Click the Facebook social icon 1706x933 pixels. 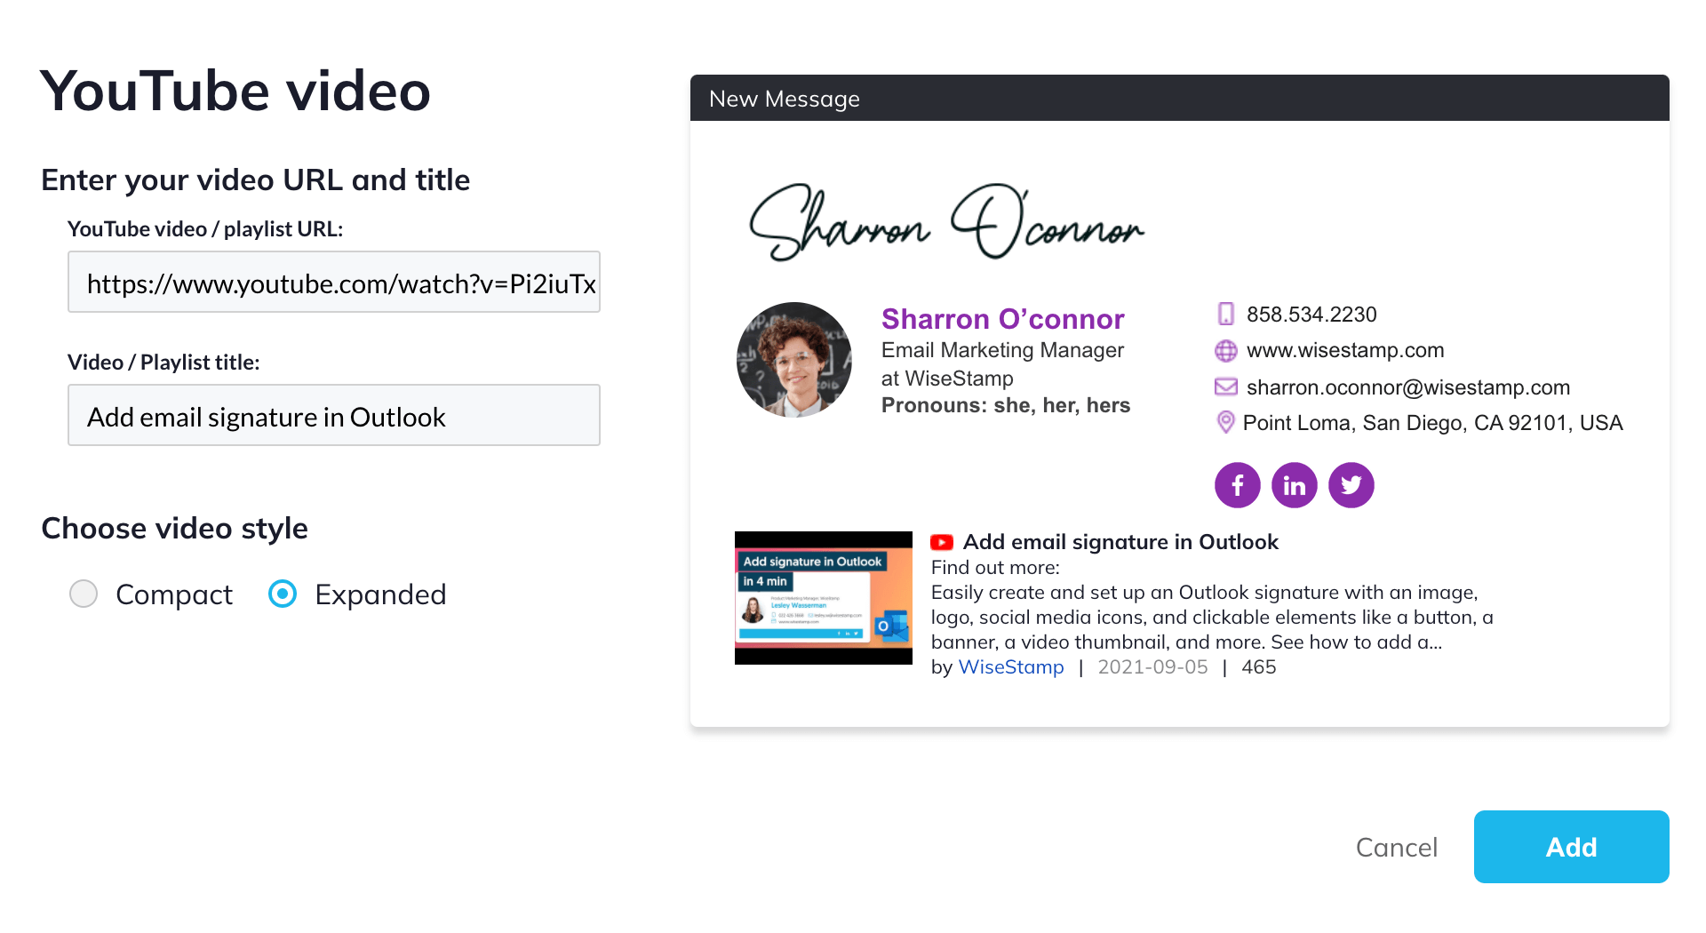pos(1237,485)
